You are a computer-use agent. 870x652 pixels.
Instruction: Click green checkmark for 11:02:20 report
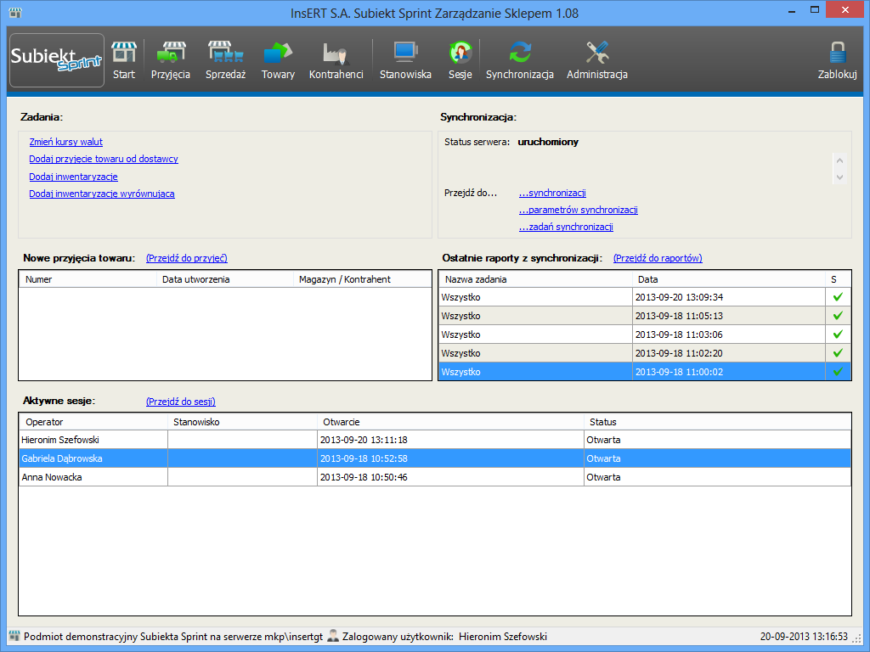point(838,353)
